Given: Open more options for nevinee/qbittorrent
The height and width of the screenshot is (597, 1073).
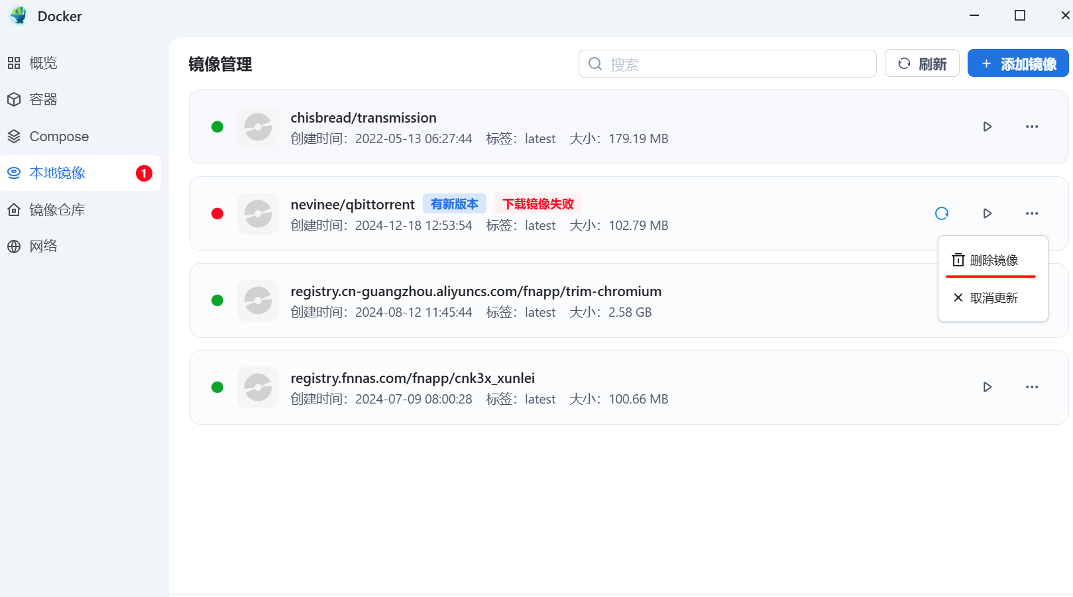Looking at the screenshot, I should (1032, 213).
